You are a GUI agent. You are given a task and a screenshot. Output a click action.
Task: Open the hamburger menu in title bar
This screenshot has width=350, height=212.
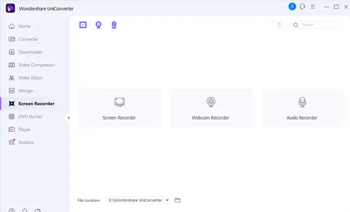tap(312, 6)
